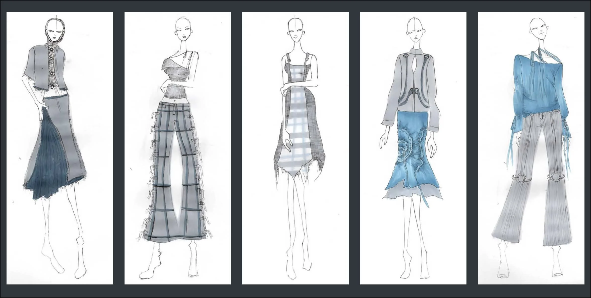This screenshot has width=591, height=298.
Task: Open the checked pinafore dress sketch
Action: 295,148
